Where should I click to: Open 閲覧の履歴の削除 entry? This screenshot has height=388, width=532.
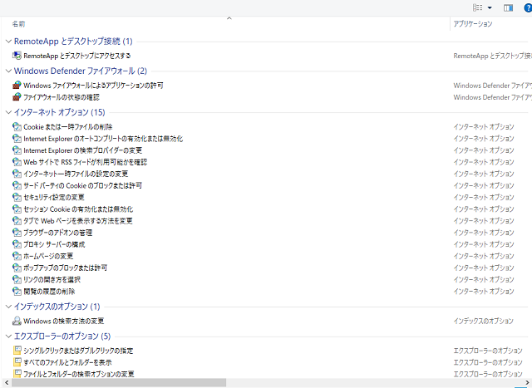coord(49,292)
